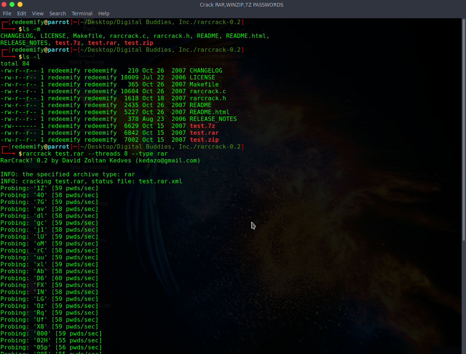Click red test.7z in the long listing
466x354 pixels.
[202, 126]
